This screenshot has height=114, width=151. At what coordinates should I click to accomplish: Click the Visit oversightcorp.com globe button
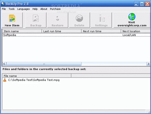[132, 20]
